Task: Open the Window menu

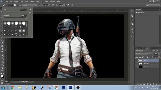Action: [53, 2]
